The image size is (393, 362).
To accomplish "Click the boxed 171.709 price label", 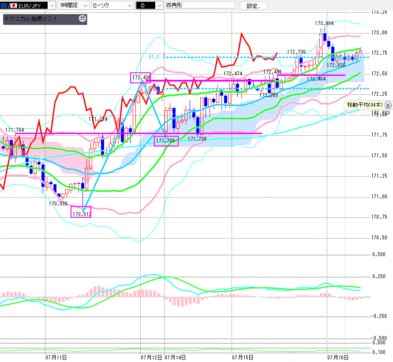I will 166,141.
